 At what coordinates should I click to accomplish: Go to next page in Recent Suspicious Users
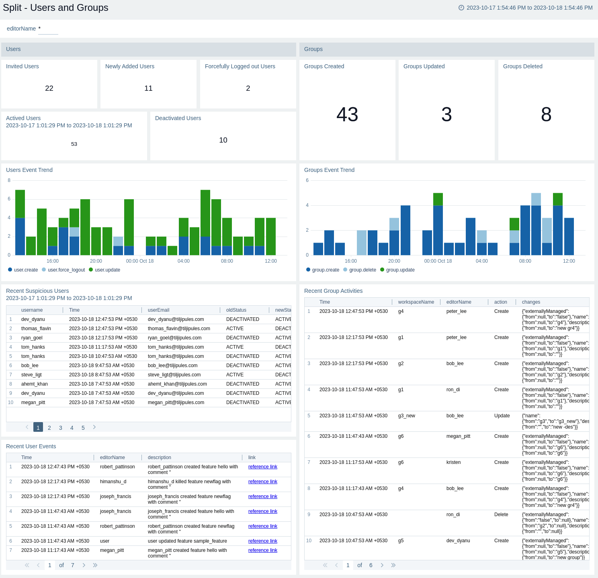94,427
